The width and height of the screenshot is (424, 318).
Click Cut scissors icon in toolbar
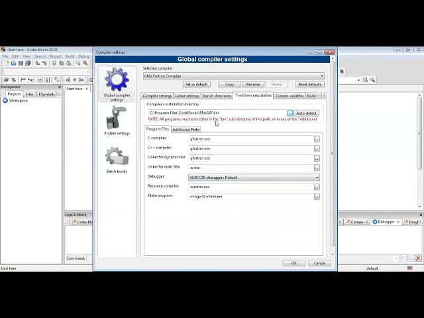[54, 64]
